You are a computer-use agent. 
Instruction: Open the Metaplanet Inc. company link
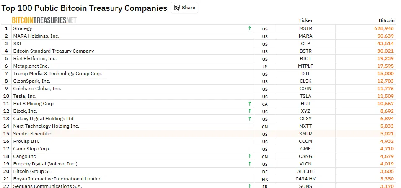tap(31, 66)
